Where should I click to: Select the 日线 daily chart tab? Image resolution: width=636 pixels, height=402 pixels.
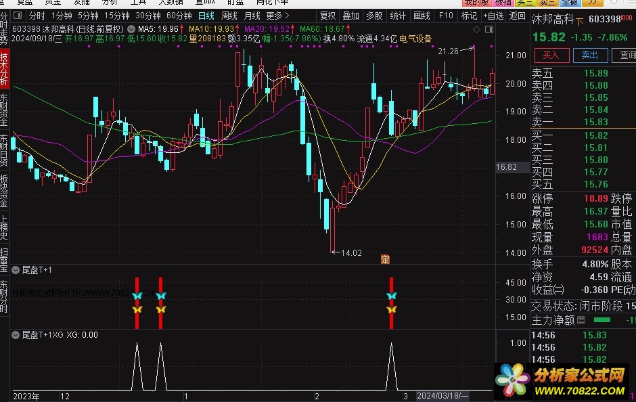206,16
